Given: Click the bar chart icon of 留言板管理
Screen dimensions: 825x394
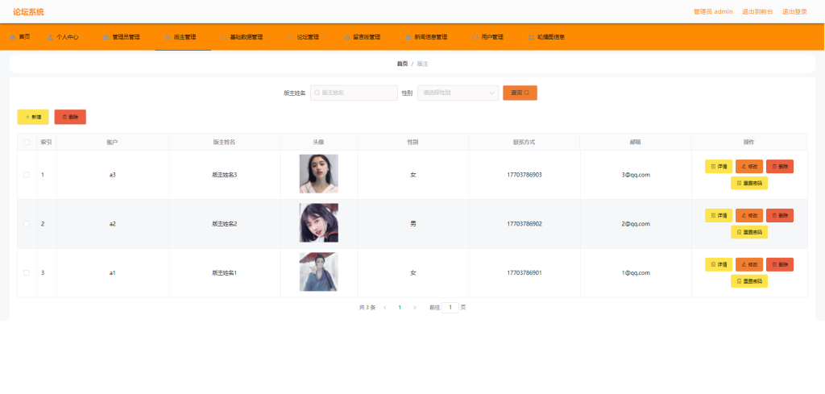Looking at the screenshot, I should pos(346,37).
